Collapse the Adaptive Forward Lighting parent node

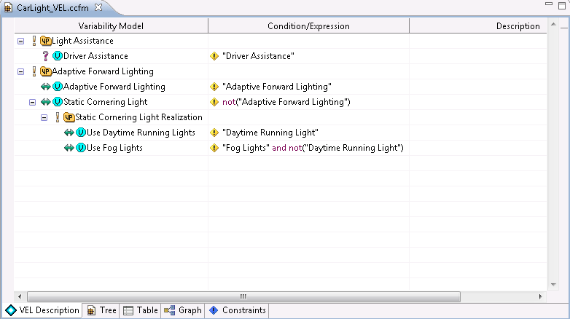tap(20, 71)
